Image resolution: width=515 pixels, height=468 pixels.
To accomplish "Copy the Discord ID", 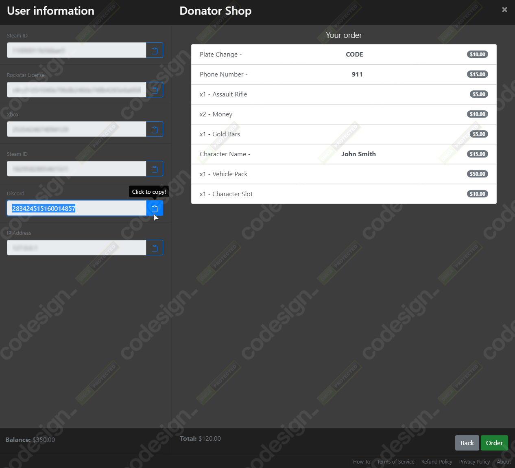I will 155,208.
